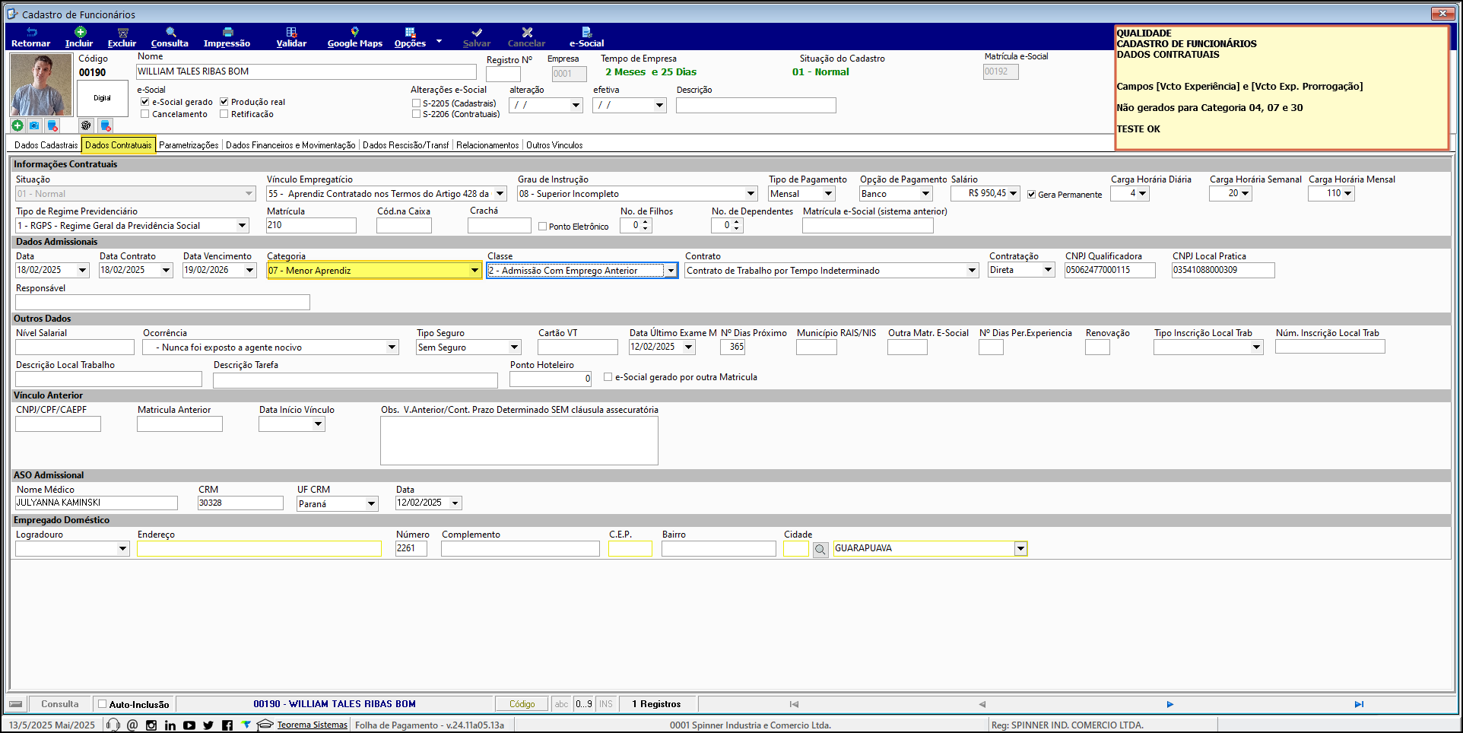Switch to the Dados Cadastrais tab
The image size is (1463, 733).
click(46, 145)
